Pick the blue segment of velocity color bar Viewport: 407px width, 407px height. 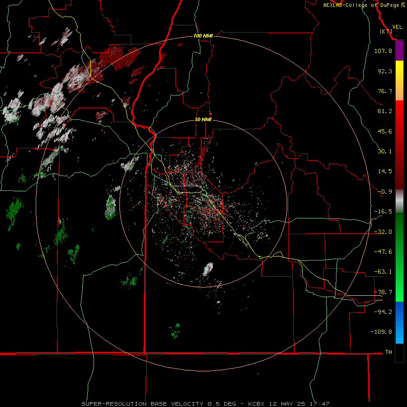399,322
